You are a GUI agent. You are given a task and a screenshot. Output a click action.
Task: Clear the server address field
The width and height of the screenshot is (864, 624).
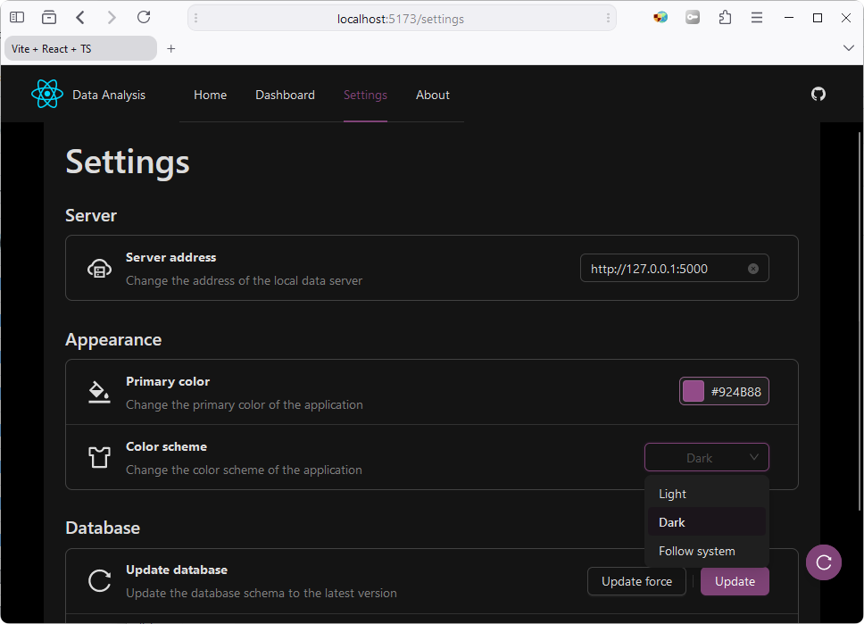752,269
